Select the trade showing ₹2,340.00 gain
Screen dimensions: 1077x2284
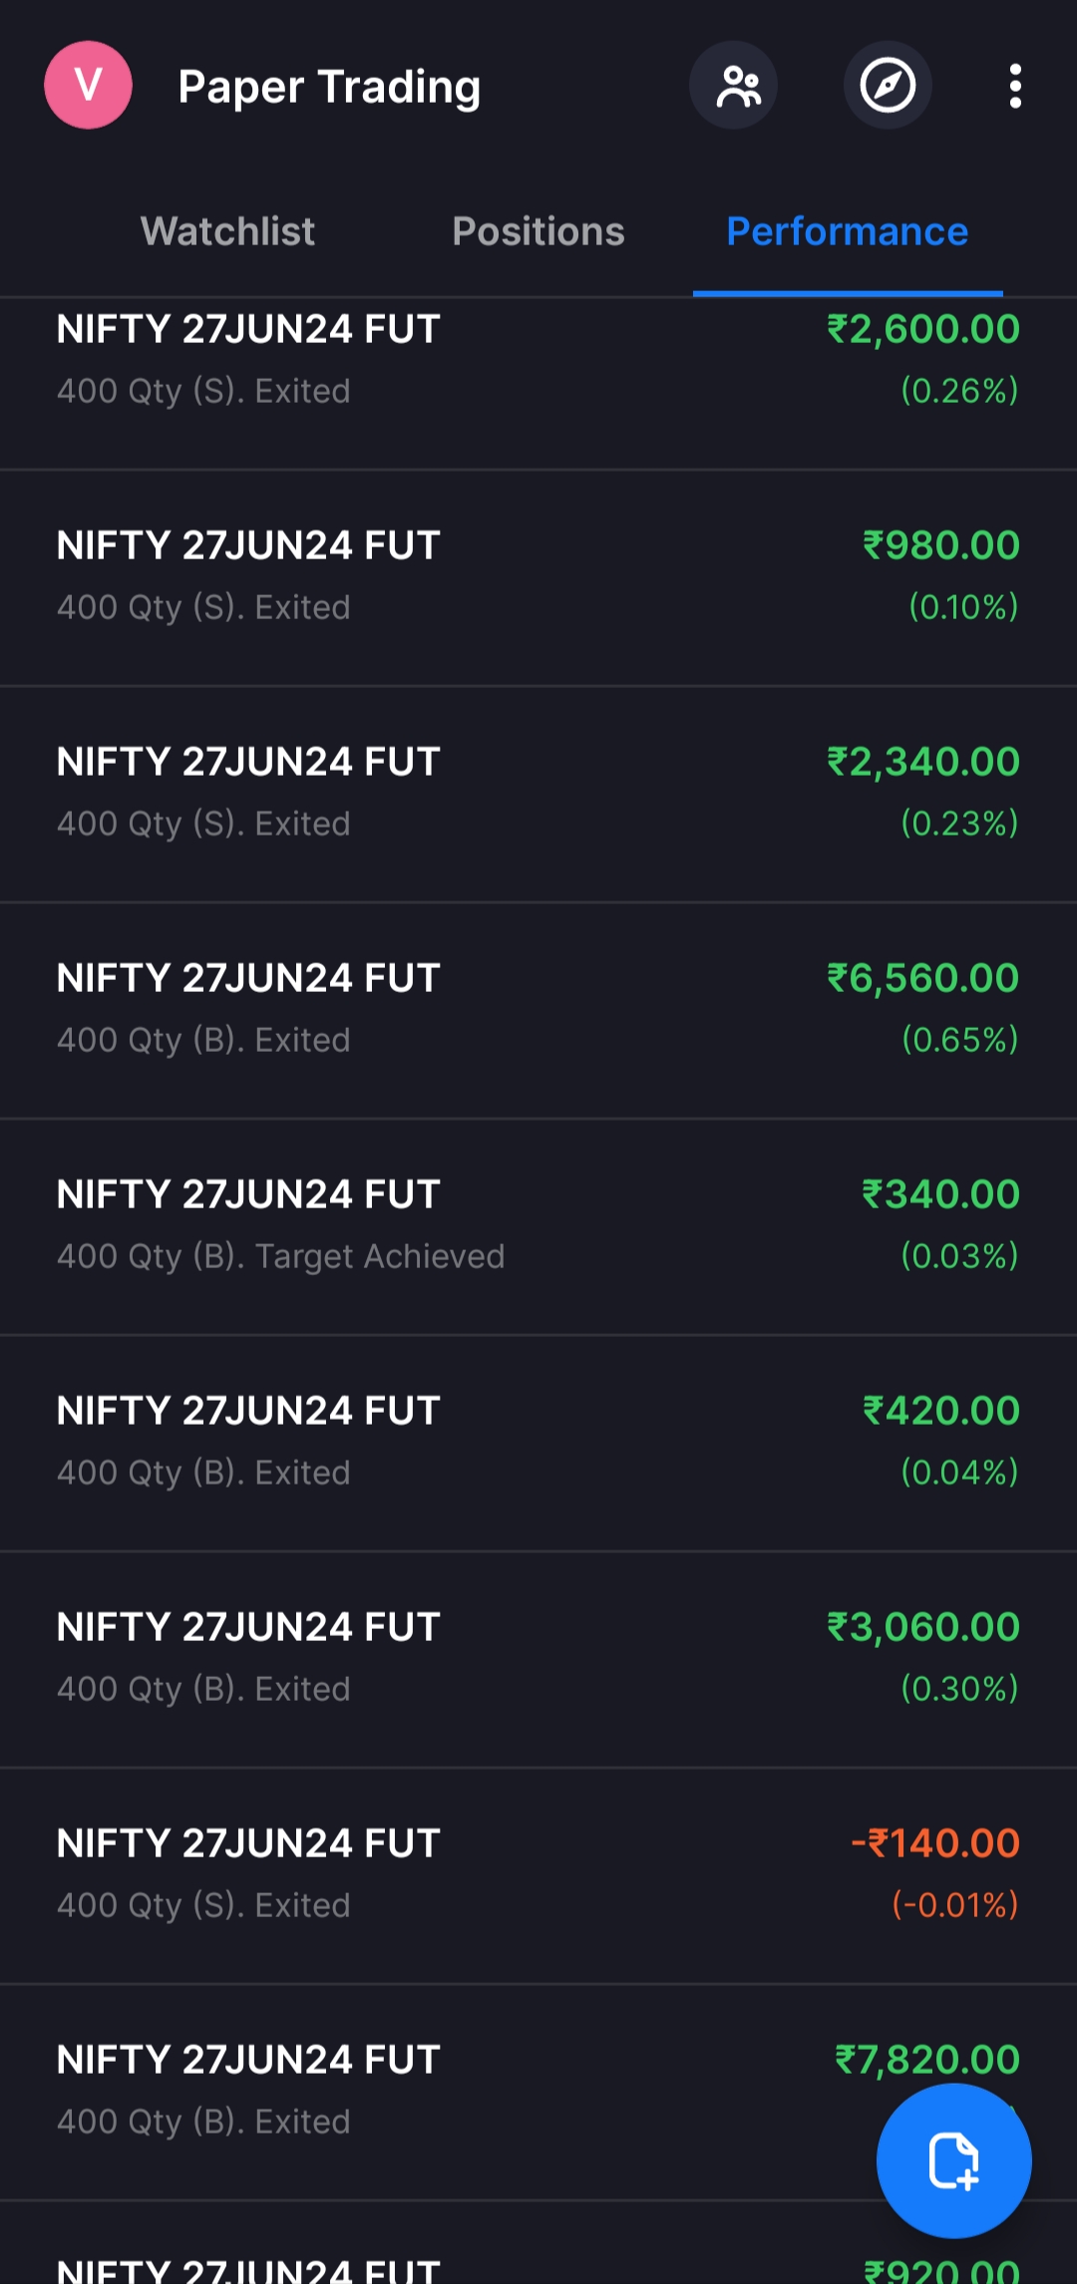click(x=538, y=793)
